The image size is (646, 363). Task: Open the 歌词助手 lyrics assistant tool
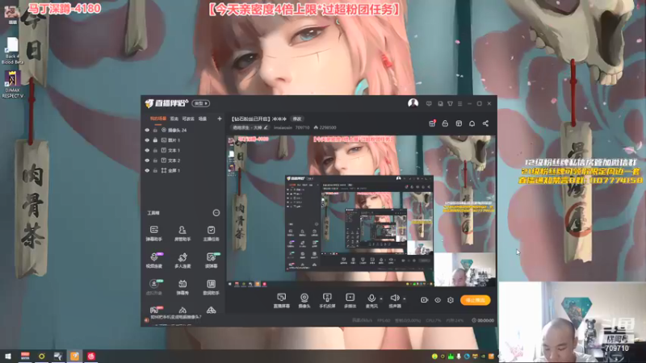[x=211, y=287]
